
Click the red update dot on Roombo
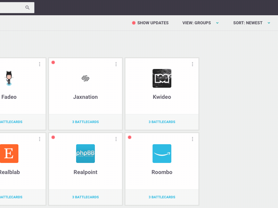click(130, 137)
